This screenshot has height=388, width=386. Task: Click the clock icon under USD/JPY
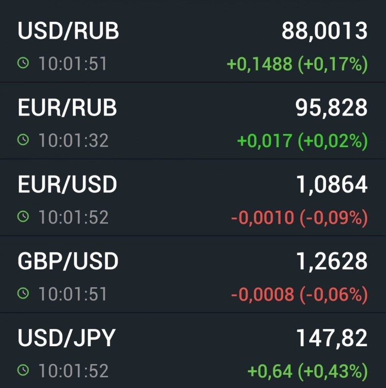(x=23, y=370)
